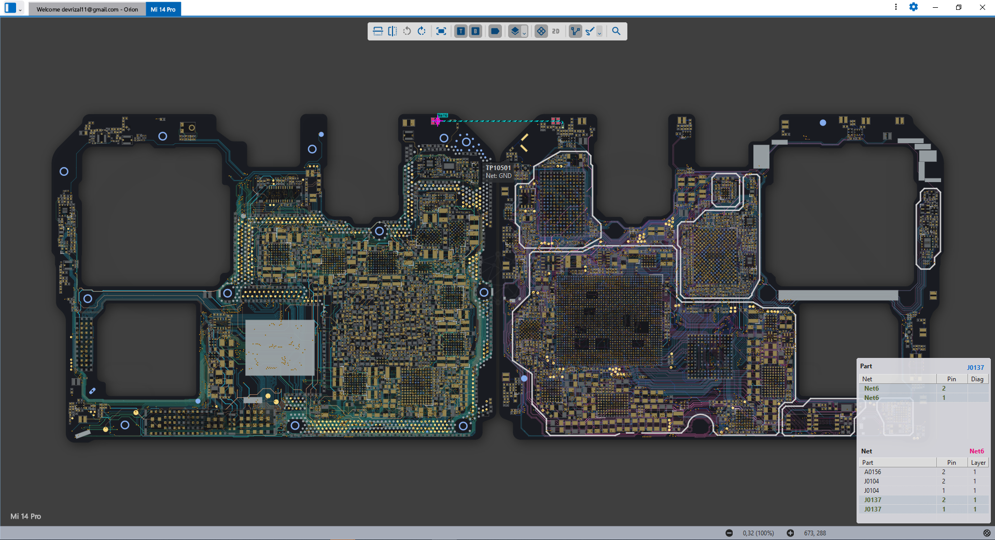Switch to the Welcome Orion tab
Image resolution: width=995 pixels, height=540 pixels.
pos(87,9)
